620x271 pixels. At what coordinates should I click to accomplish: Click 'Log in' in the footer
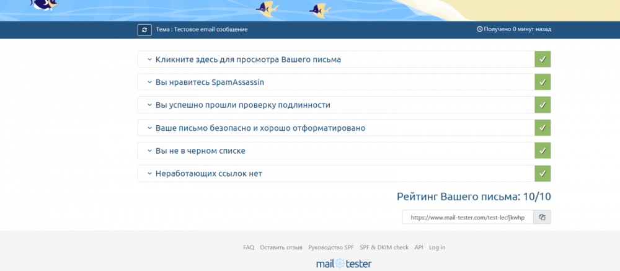coord(437,247)
